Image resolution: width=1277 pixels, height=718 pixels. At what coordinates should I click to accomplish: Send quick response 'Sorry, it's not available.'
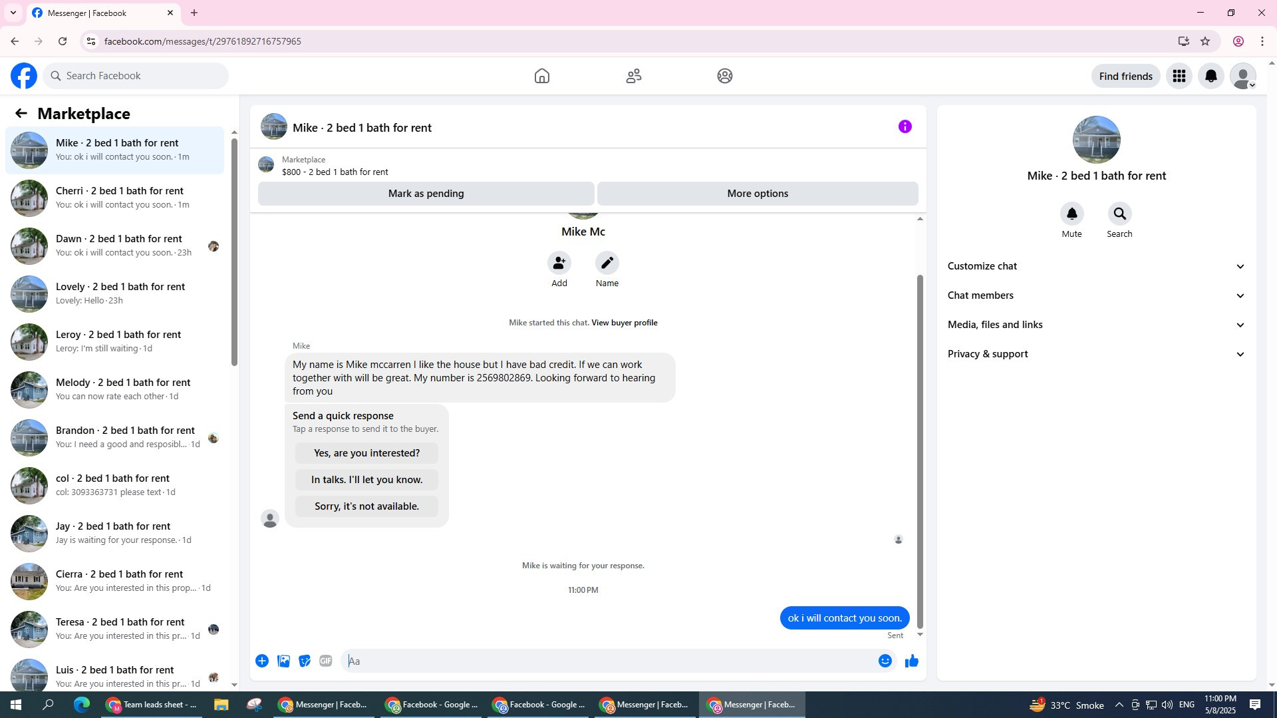click(x=366, y=506)
